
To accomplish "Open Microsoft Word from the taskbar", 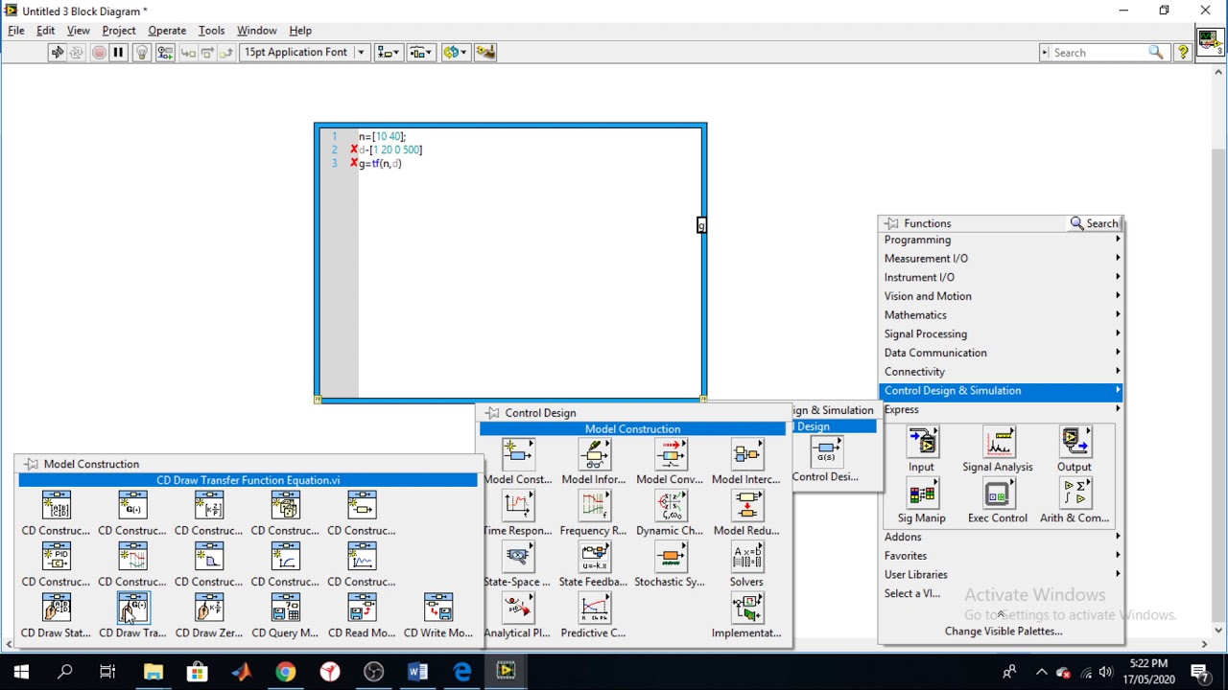I will (417, 672).
